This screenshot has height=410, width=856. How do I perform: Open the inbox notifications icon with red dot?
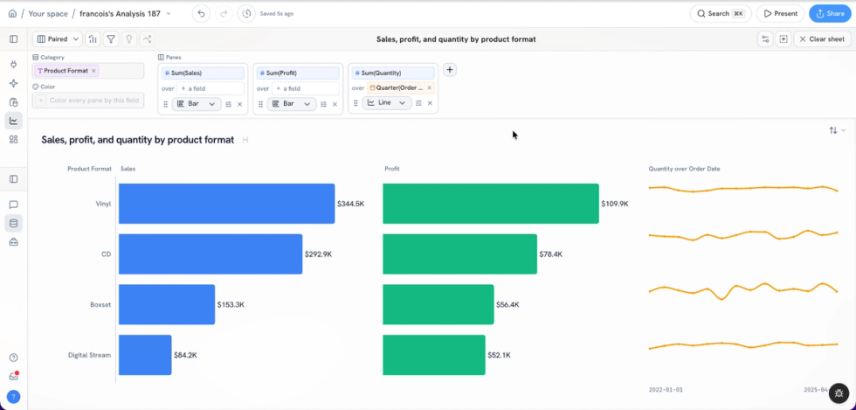click(x=14, y=376)
